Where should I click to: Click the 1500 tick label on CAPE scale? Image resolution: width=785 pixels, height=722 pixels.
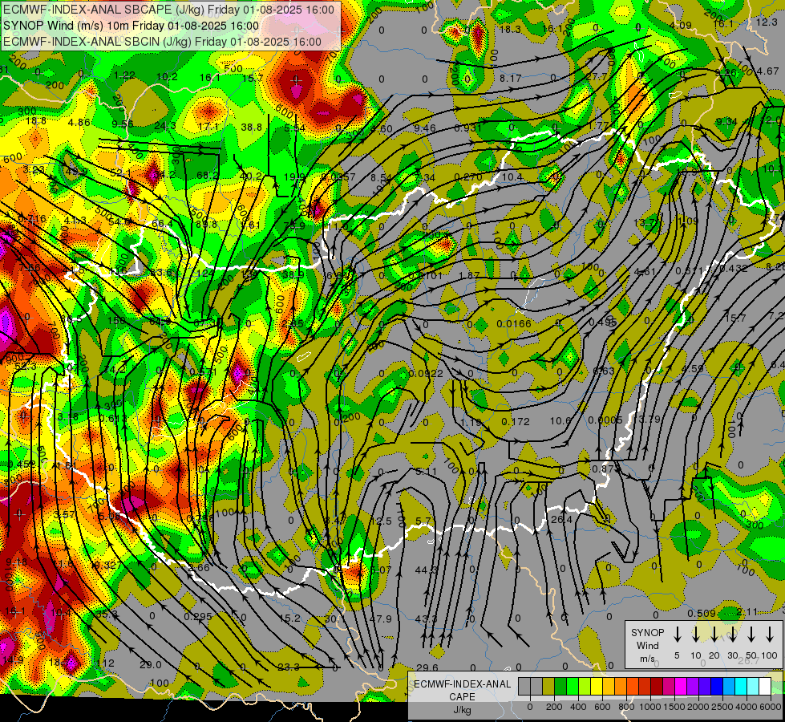[674, 707]
